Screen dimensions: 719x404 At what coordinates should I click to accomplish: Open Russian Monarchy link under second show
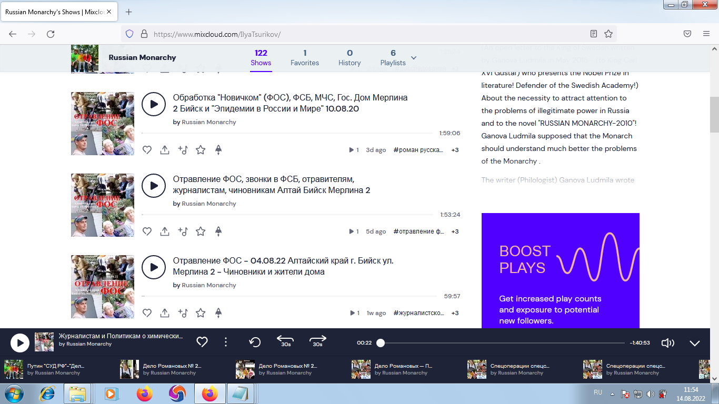coord(209,204)
